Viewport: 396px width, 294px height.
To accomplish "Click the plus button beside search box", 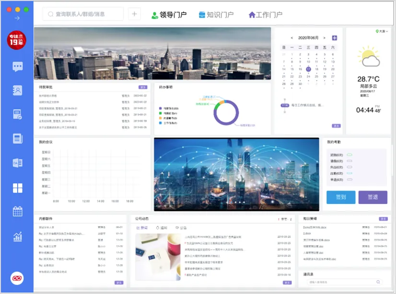I will [134, 14].
